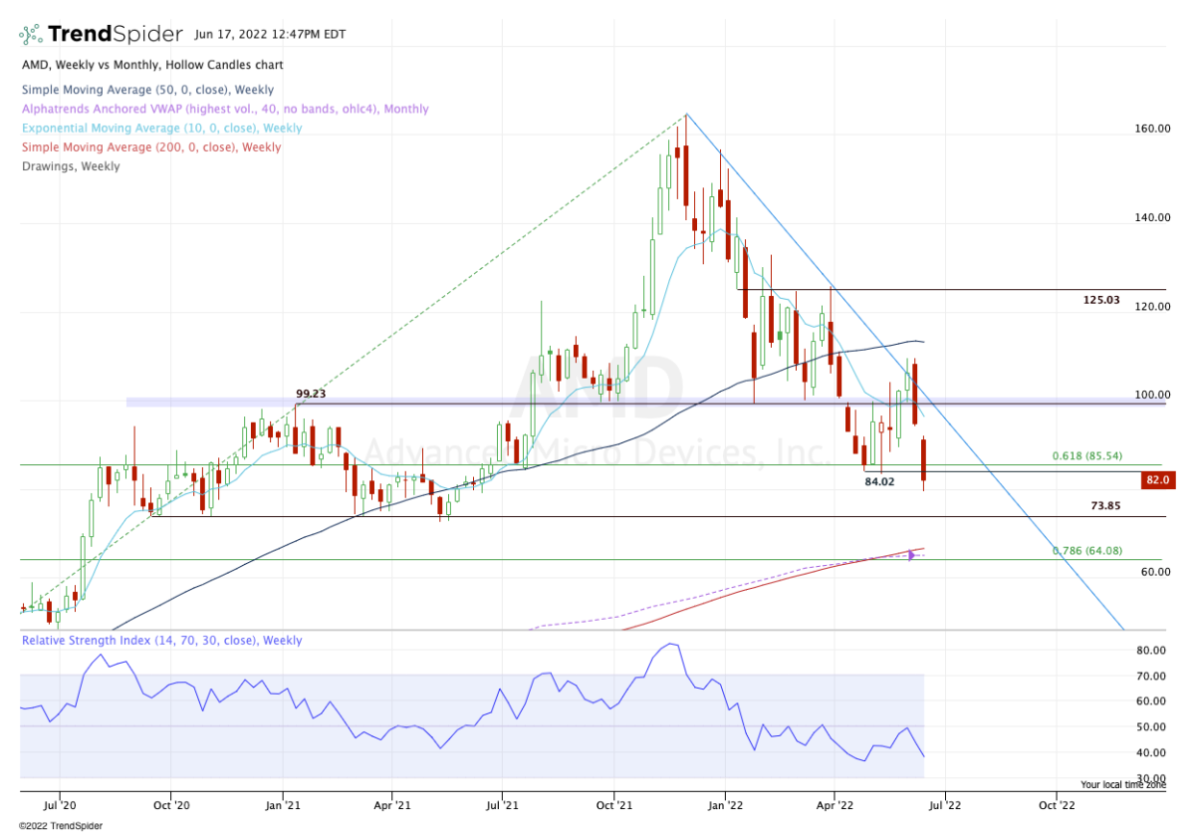The height and width of the screenshot is (835, 1195).
Task: Click the AMD Weekly vs Monthly chart title
Action: 150,65
